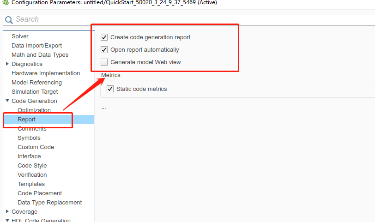Select the Code Generation category
Image resolution: width=375 pixels, height=222 pixels.
coord(34,101)
